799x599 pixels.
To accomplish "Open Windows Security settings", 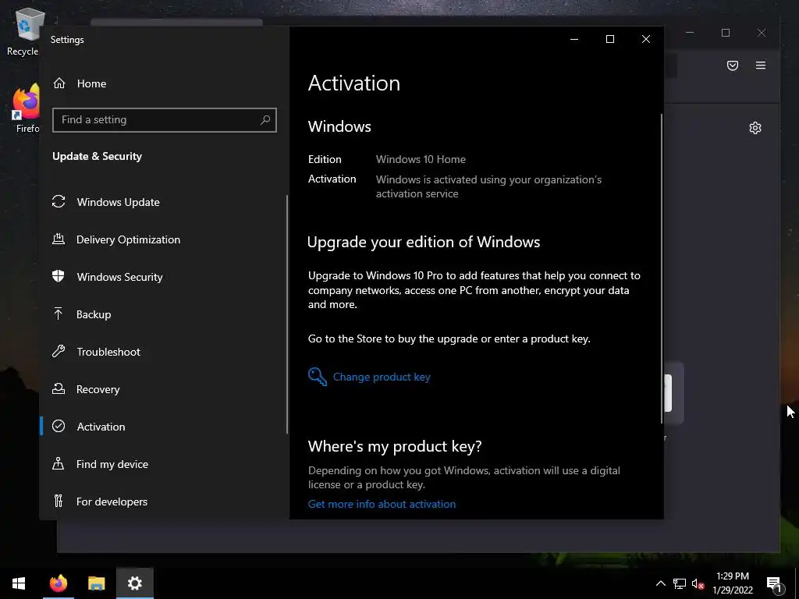I will click(x=163, y=277).
